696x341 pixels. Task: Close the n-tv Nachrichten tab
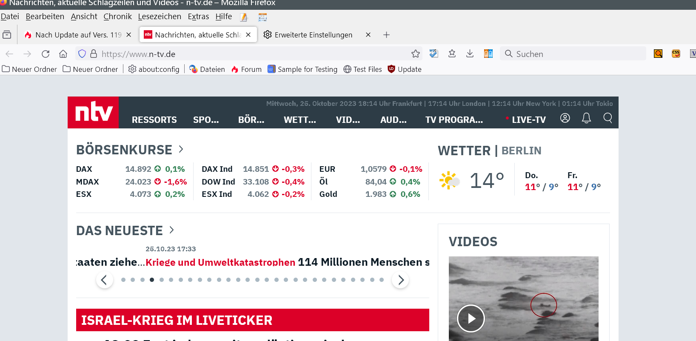248,35
